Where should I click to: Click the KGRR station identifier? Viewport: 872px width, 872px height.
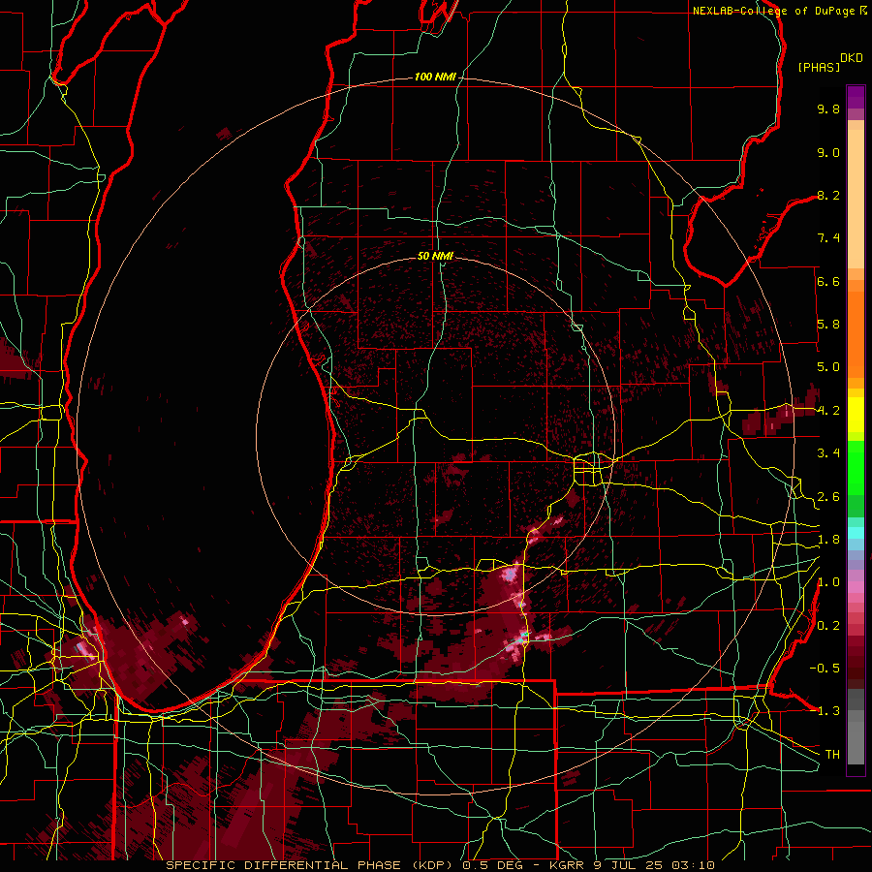tap(569, 865)
